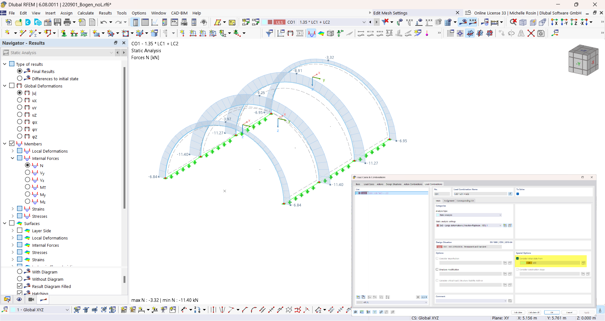
Task: Click the delete X icon under dialog list
Action: point(418,297)
